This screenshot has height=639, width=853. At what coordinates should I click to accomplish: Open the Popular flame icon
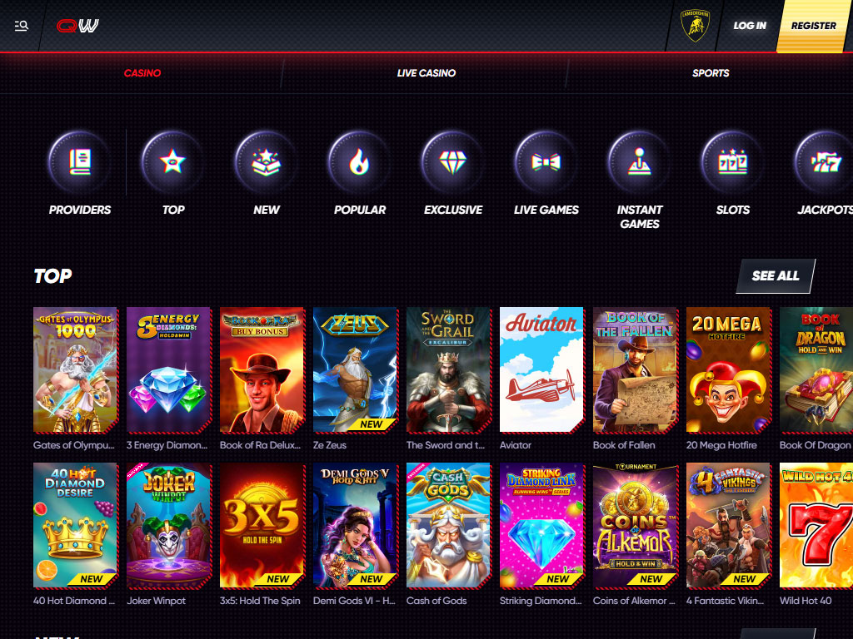coord(360,161)
